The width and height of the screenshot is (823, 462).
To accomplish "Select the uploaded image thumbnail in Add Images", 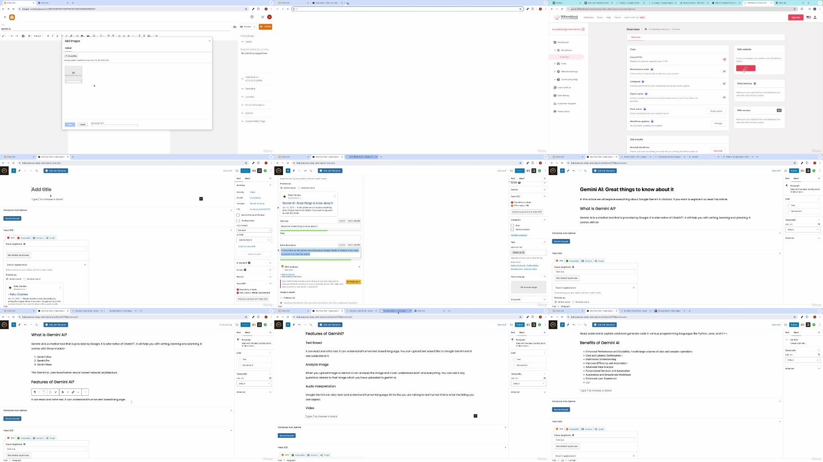I will click(x=74, y=74).
